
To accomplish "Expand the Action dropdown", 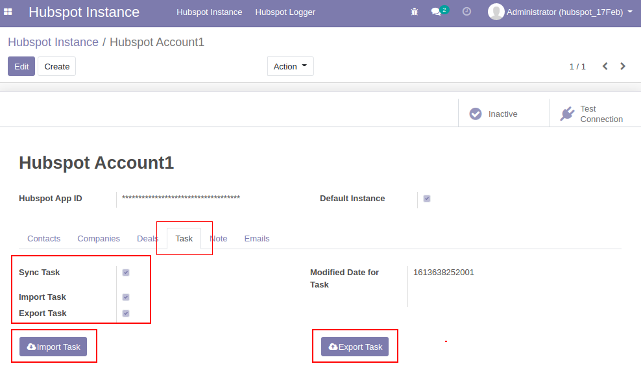I will click(x=290, y=66).
